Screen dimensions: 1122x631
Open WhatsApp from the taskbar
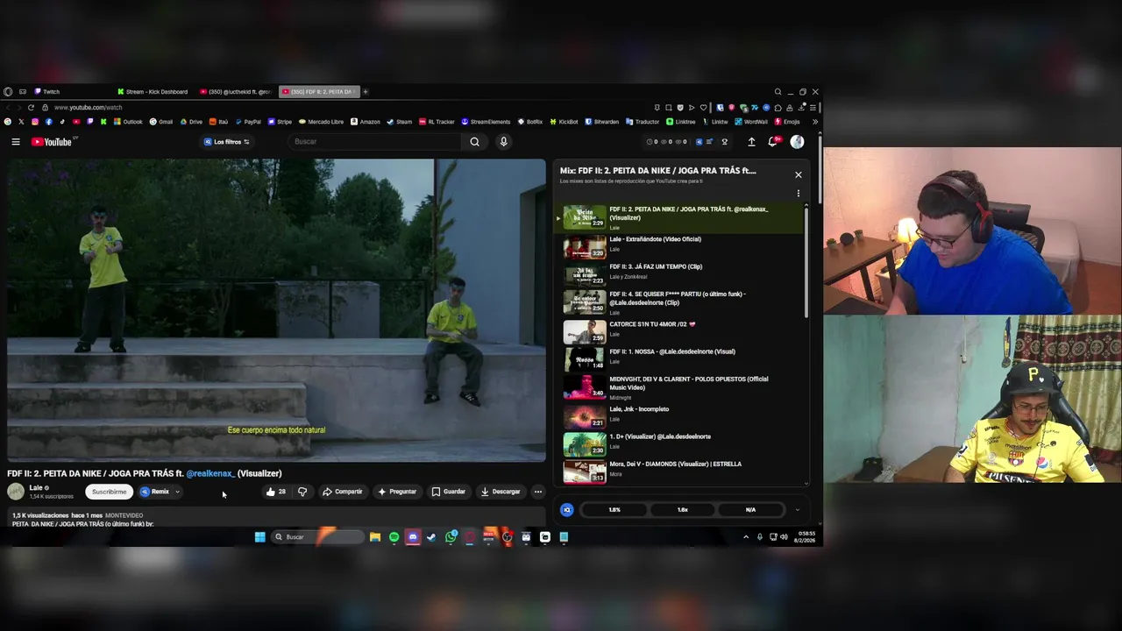[x=451, y=537]
